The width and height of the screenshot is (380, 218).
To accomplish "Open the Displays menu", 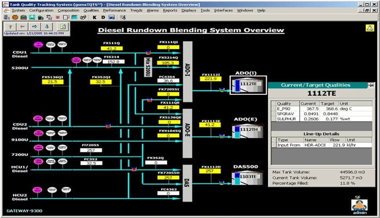I will click(189, 10).
